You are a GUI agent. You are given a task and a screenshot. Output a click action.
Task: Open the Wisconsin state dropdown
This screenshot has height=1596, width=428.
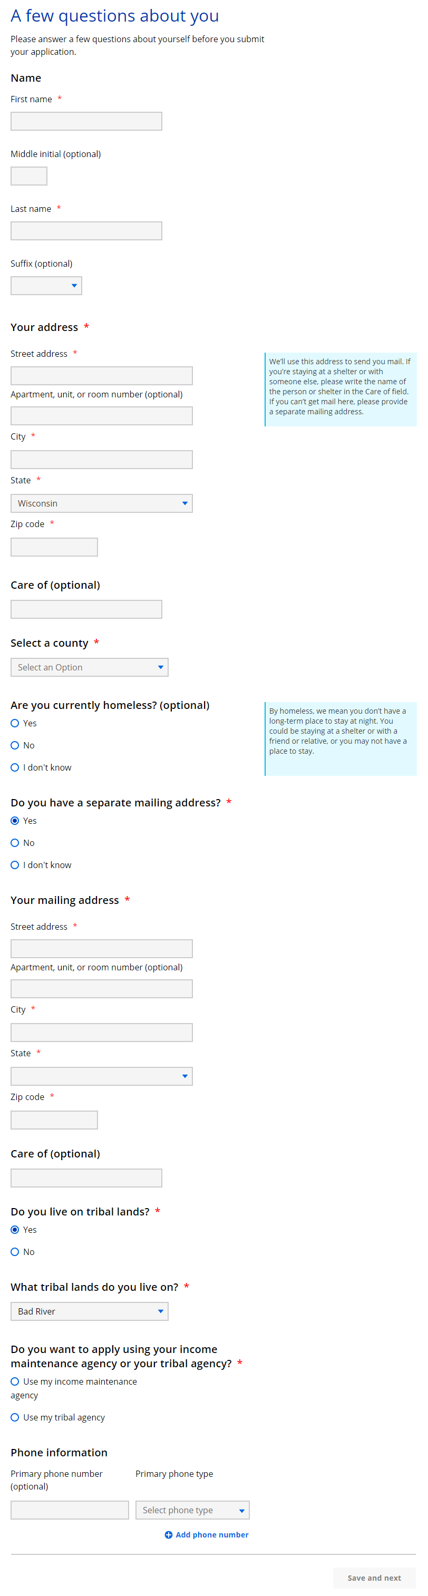tap(102, 503)
